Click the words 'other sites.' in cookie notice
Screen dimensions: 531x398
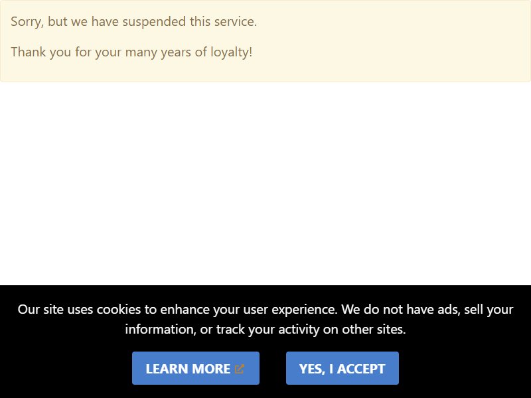[374, 329]
